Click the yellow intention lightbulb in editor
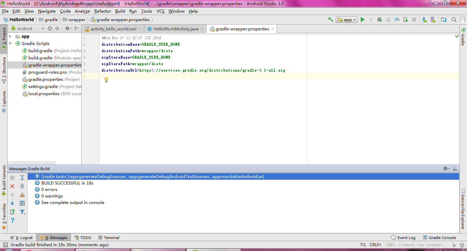467x251 pixels. 106,80
